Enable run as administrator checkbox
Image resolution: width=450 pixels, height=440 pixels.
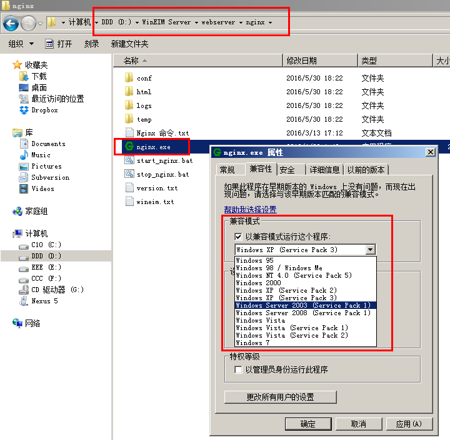[238, 369]
